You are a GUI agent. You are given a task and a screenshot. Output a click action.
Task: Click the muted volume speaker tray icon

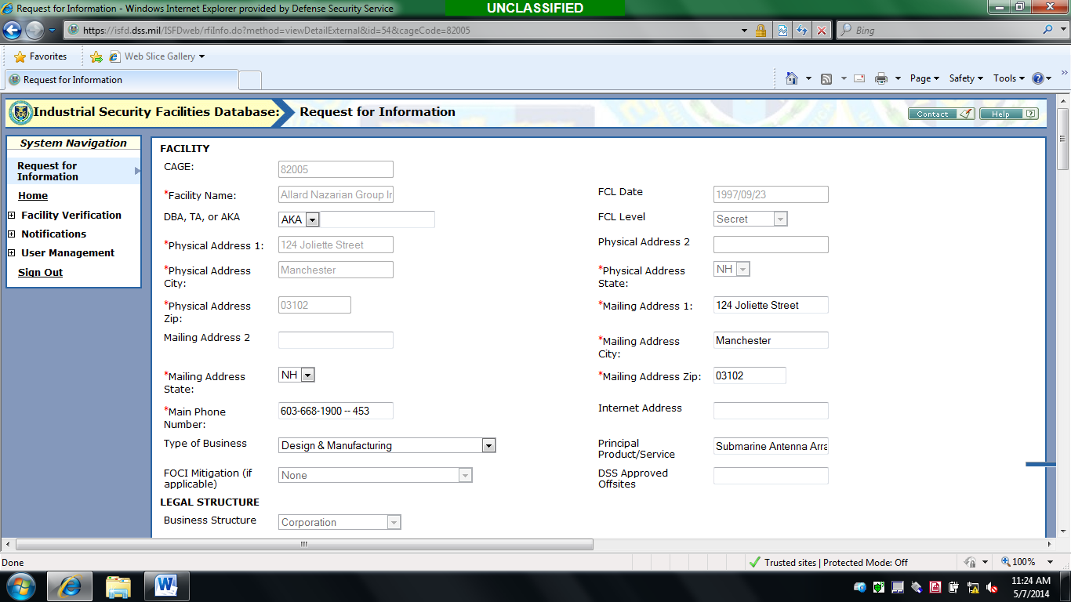(992, 587)
